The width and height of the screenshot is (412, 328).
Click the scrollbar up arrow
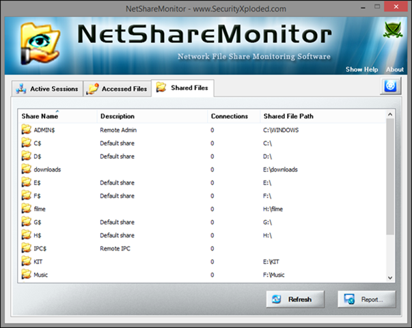tap(390, 114)
